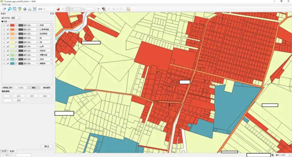
Task: Uncheck the medium green legend row checkbox
Action: [x=8, y=55]
